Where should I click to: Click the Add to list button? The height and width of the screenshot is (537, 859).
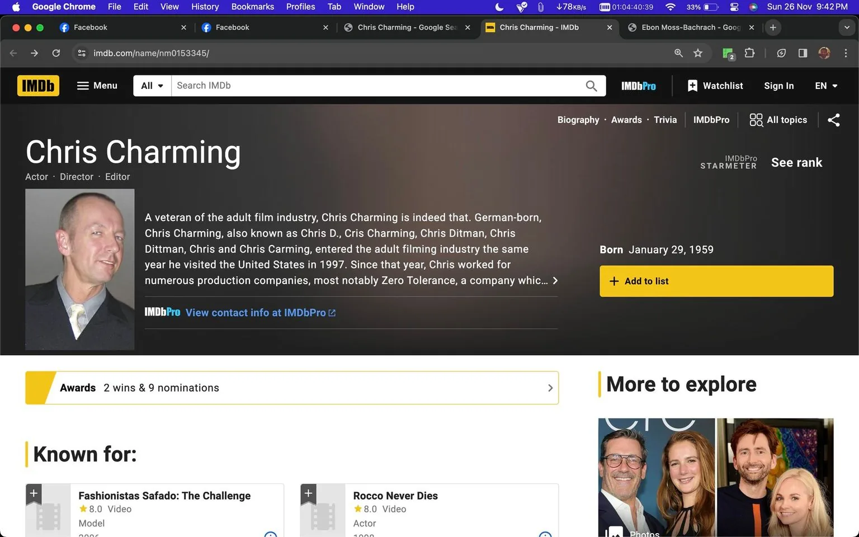[x=716, y=281]
